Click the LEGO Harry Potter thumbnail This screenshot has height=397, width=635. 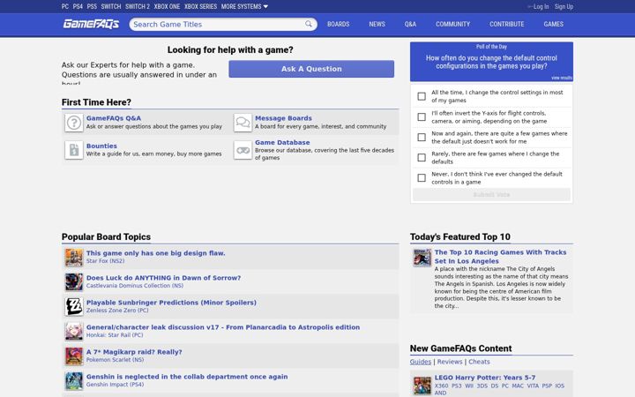pyautogui.click(x=422, y=386)
